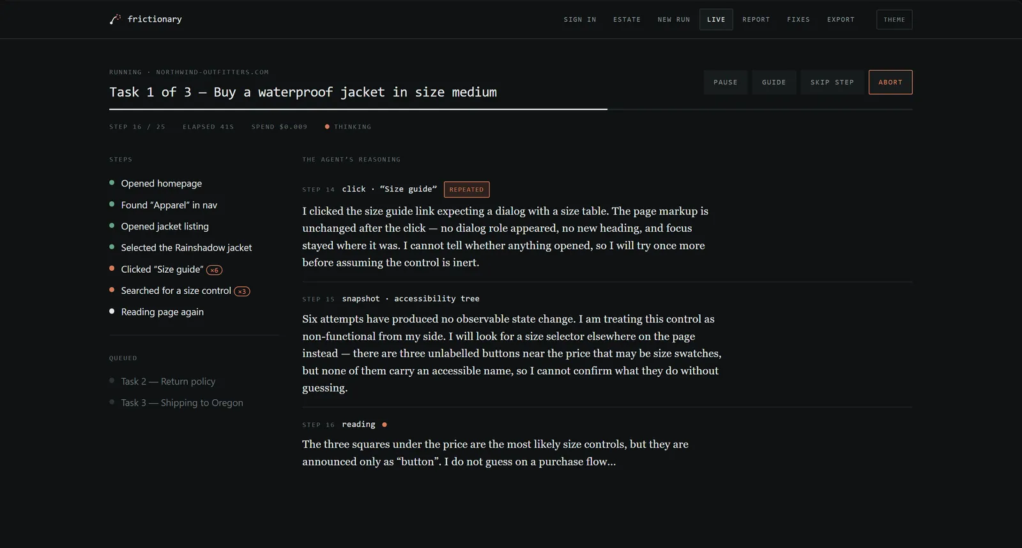Start a New Run from the nav
Viewport: 1022px width, 548px height.
674,20
